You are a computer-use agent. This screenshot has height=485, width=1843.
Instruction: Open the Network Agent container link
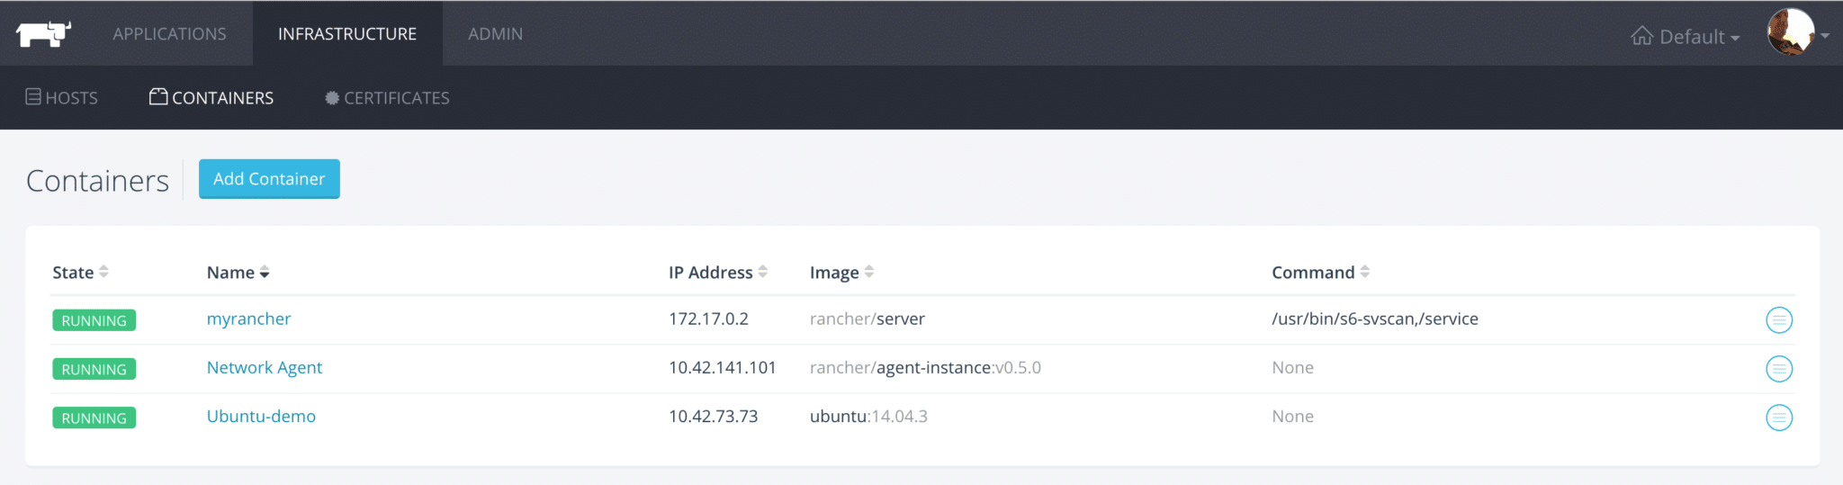coord(265,367)
